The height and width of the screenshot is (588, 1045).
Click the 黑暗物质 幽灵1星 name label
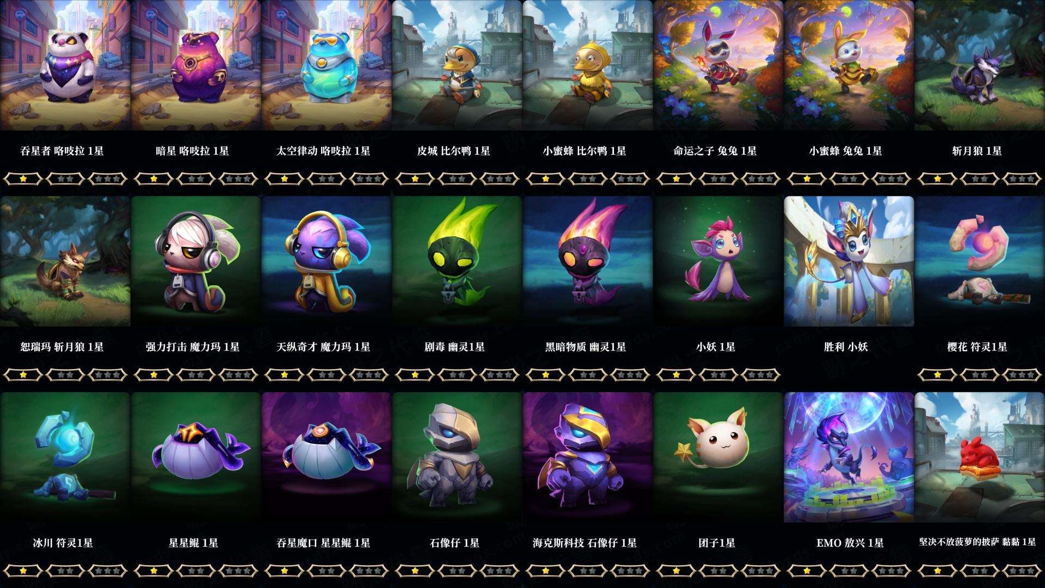586,347
